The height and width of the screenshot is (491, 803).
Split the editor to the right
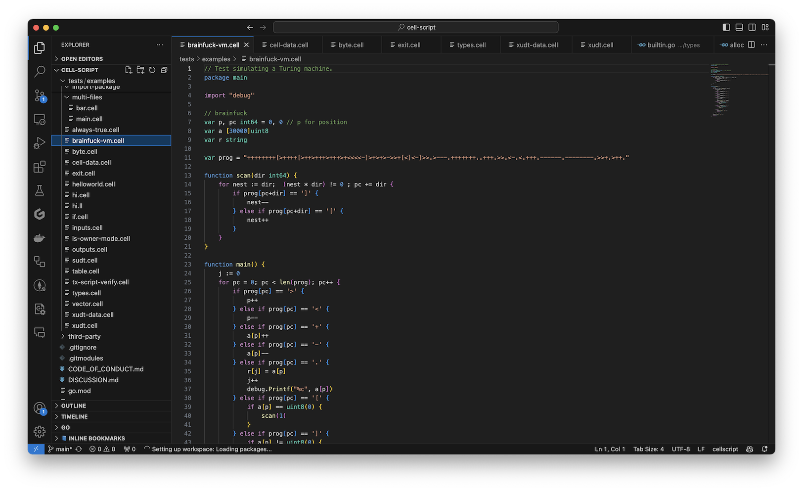(751, 45)
